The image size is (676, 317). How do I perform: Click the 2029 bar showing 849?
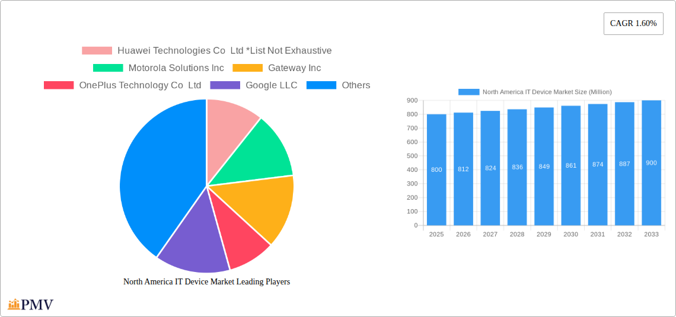click(544, 166)
